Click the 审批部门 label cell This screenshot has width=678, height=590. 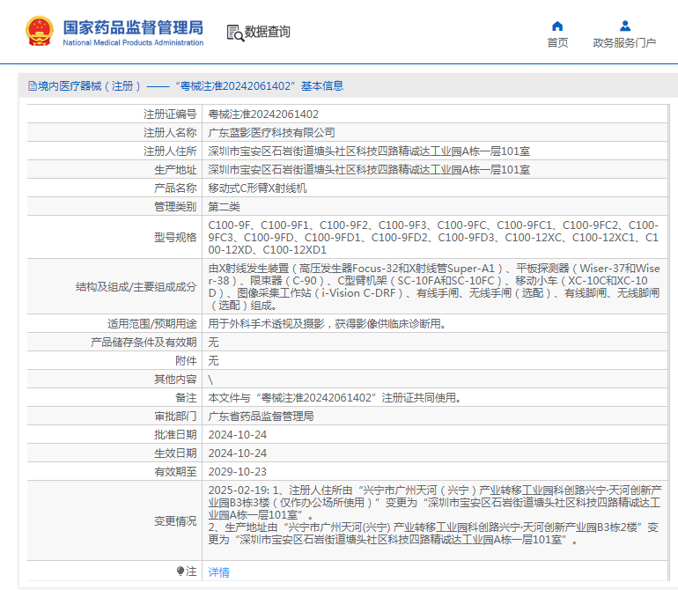point(114,417)
